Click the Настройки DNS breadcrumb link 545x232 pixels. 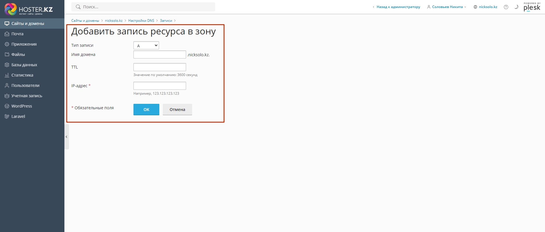(141, 21)
